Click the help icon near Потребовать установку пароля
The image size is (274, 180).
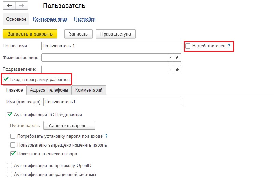[106, 136]
